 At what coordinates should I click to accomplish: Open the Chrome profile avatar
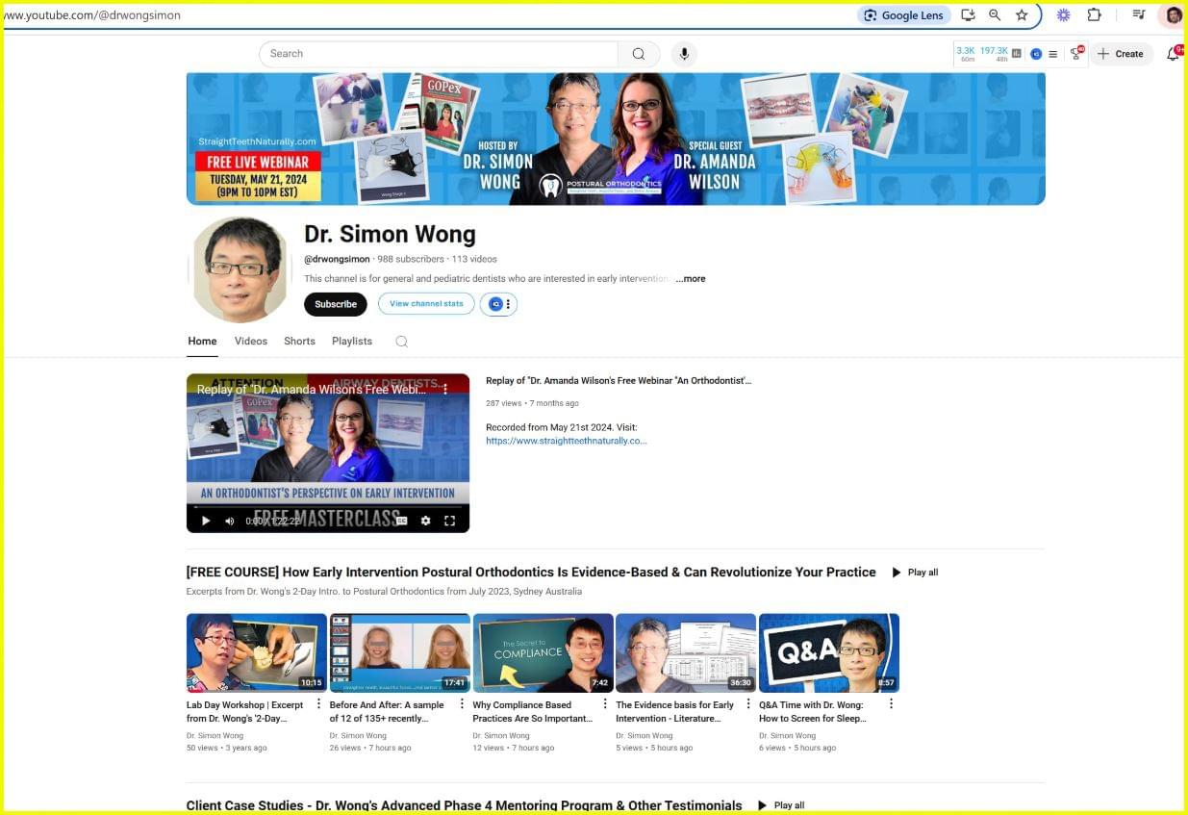click(1174, 15)
